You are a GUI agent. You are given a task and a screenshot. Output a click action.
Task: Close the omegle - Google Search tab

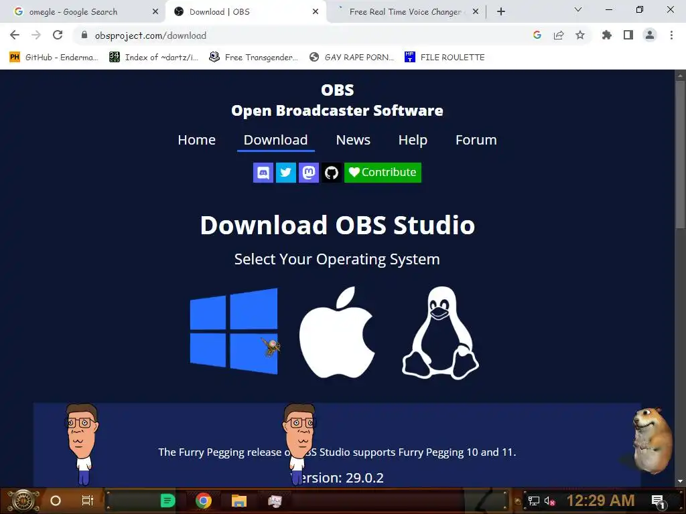(155, 12)
